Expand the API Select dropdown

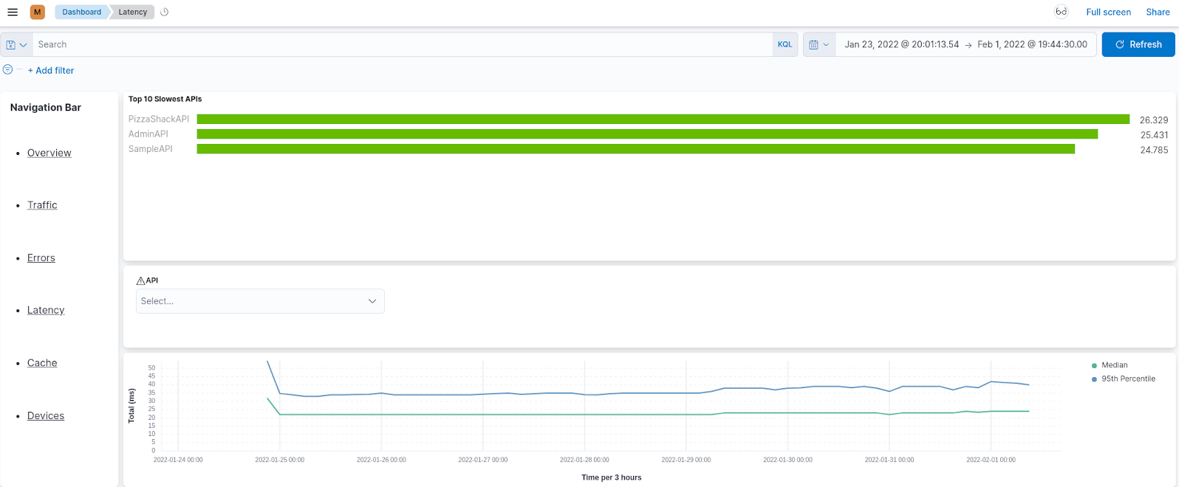pyautogui.click(x=260, y=301)
